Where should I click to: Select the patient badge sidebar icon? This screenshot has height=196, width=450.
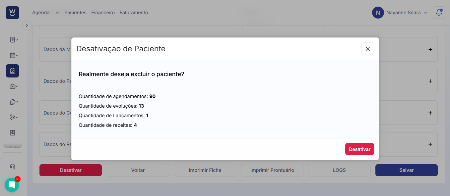(13, 71)
